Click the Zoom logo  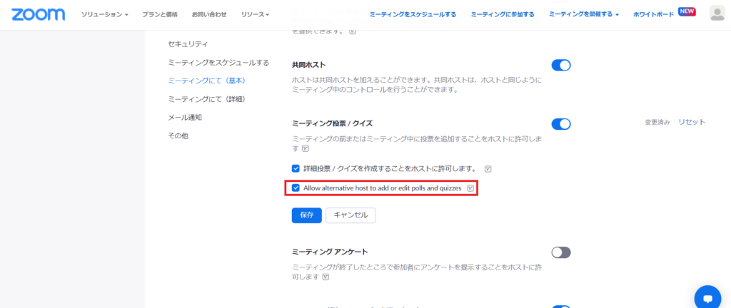[x=38, y=14]
